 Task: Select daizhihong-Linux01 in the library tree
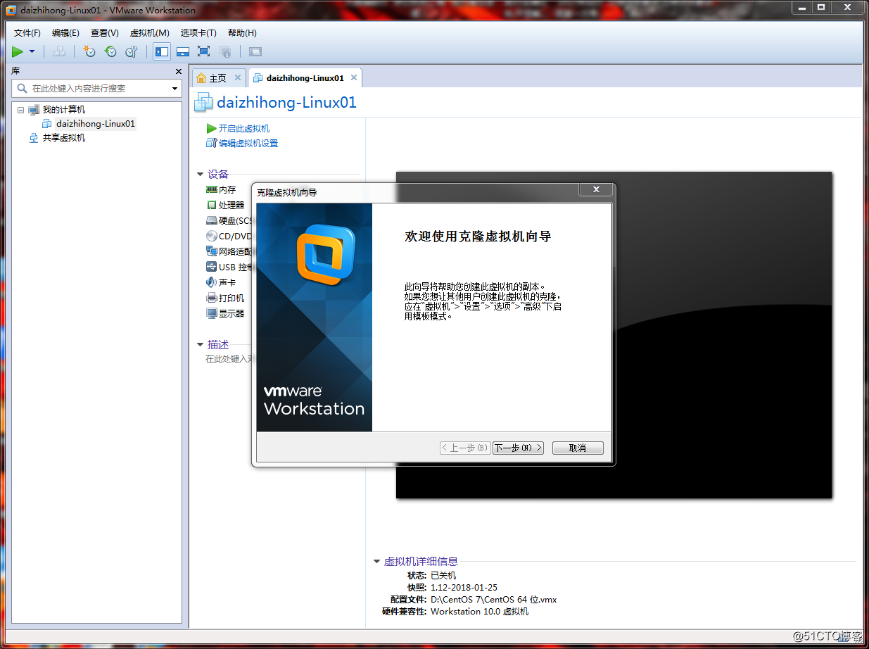(96, 124)
